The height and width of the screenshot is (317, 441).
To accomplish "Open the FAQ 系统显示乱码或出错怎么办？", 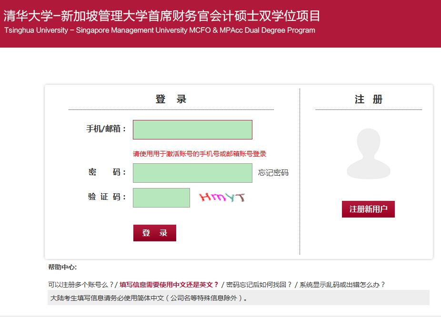I will pyautogui.click(x=342, y=285).
